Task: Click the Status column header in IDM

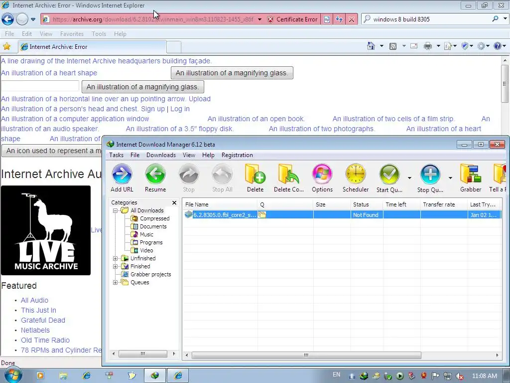Action: coord(367,204)
